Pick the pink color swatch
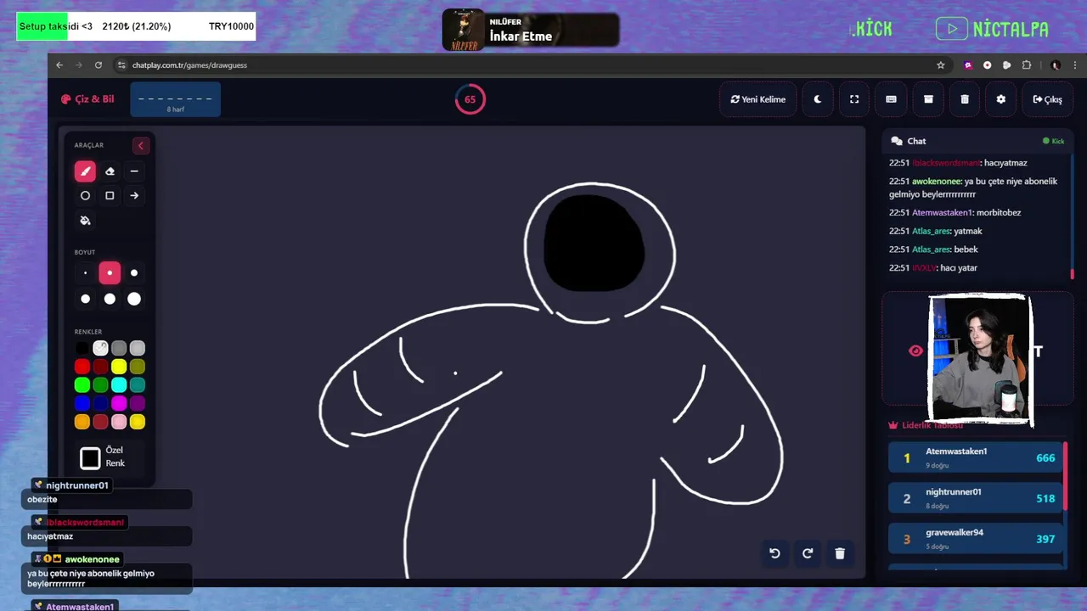 119,422
